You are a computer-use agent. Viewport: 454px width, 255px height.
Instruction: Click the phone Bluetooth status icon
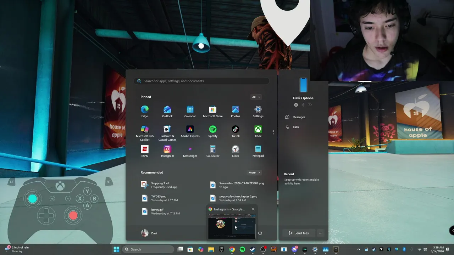pyautogui.click(x=303, y=105)
